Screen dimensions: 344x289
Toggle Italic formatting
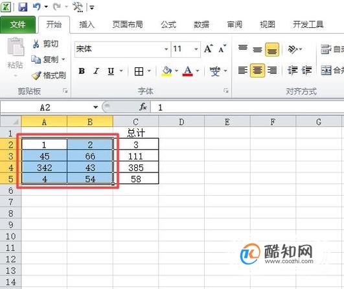96,71
